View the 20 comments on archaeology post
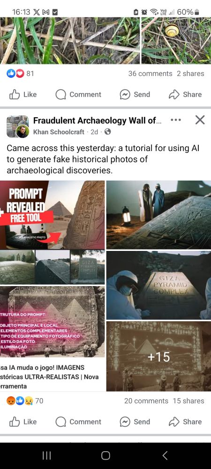The height and width of the screenshot is (469, 211). pos(146,401)
